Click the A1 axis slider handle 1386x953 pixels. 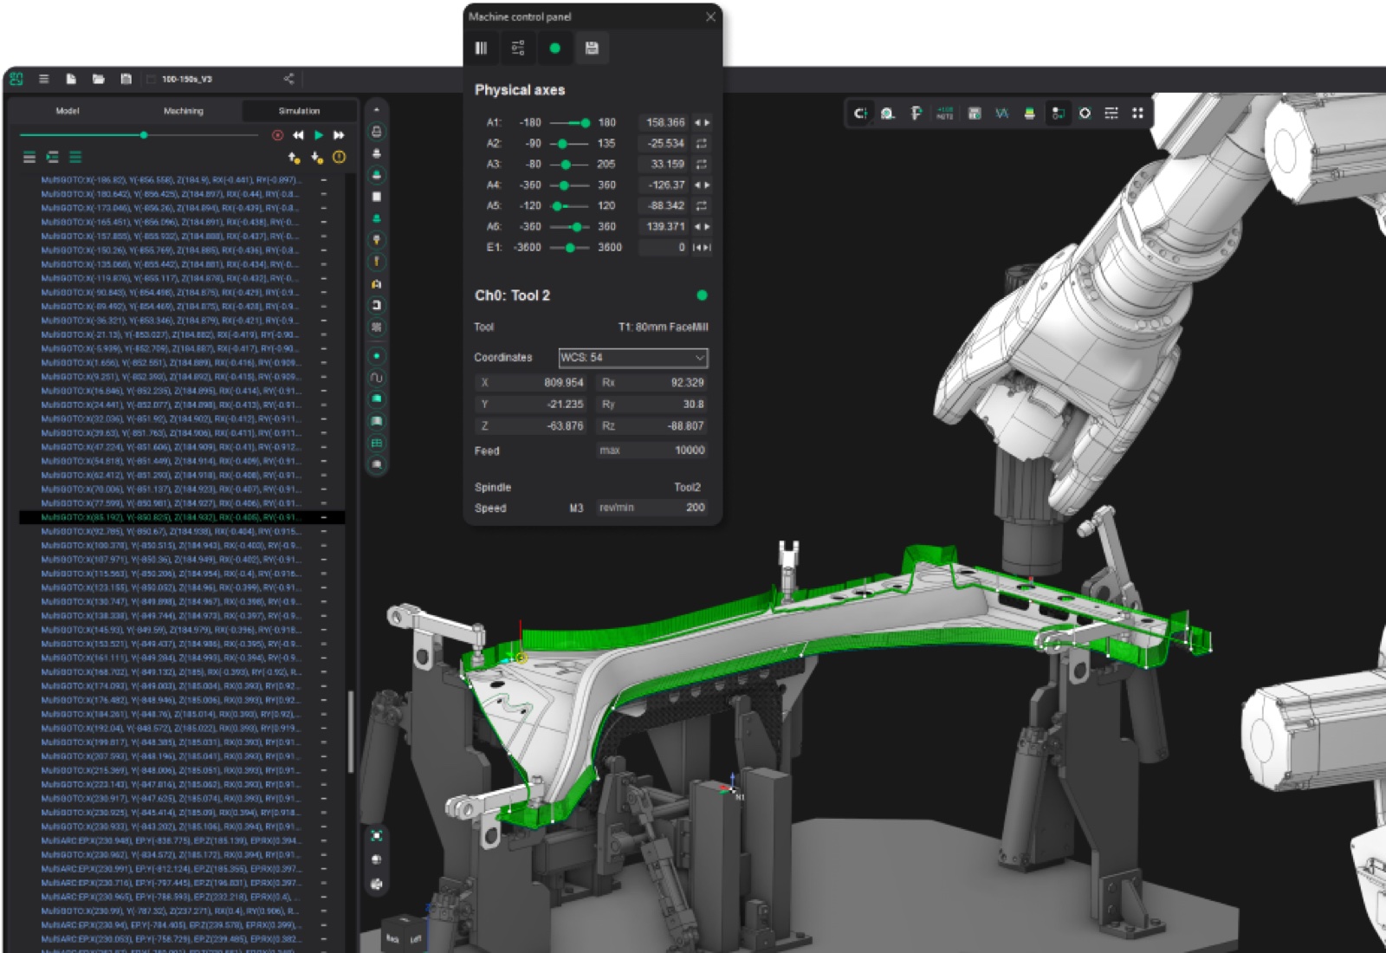coord(586,123)
